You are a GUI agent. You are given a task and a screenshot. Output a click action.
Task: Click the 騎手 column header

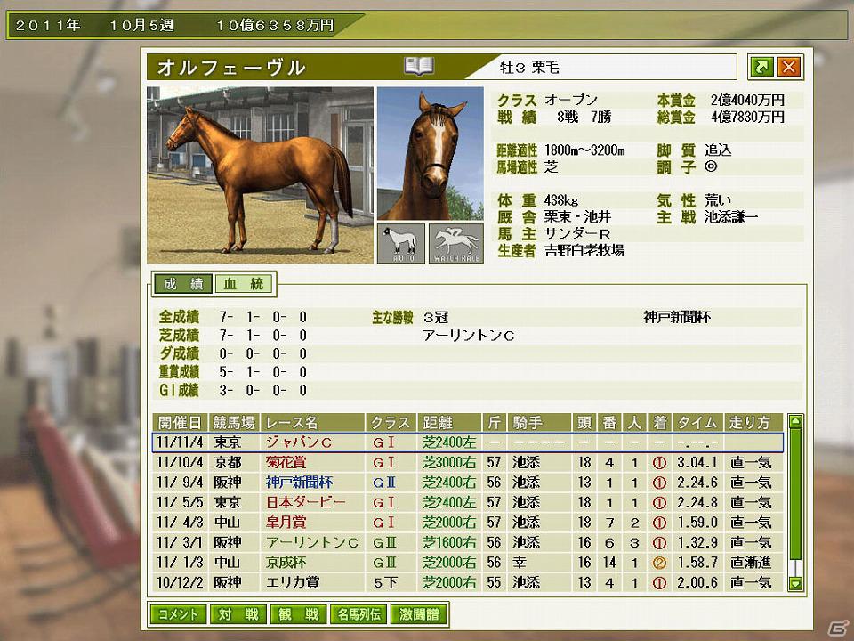tap(539, 422)
